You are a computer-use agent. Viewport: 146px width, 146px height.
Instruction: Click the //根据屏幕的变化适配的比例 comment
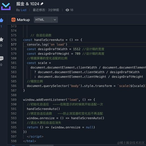point(47,58)
